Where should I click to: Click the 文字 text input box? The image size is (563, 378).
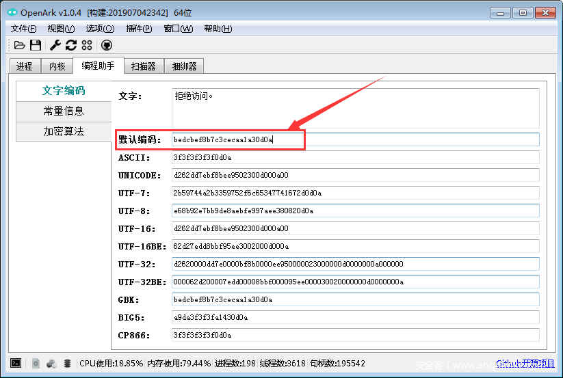click(355, 107)
